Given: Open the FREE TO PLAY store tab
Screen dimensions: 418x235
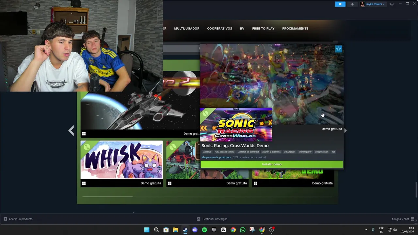Looking at the screenshot, I should point(263,29).
